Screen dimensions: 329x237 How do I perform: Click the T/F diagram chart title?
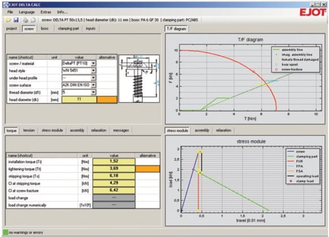click(x=250, y=39)
